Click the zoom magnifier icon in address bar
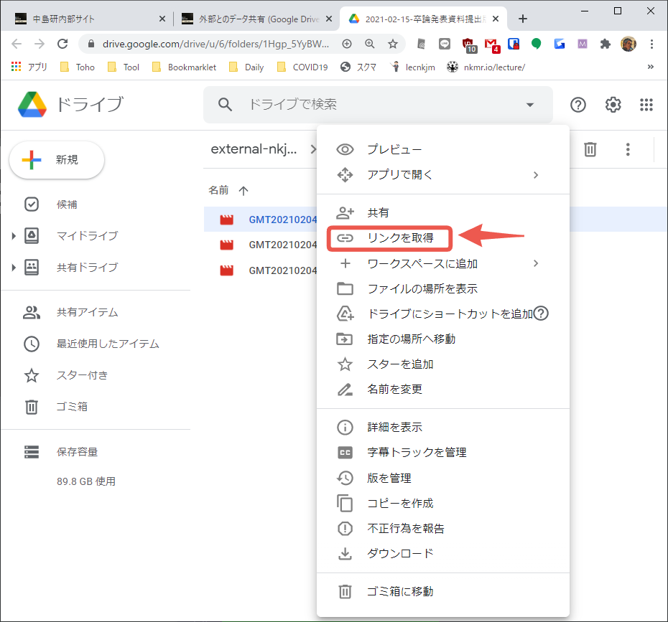This screenshot has height=622, width=668. pos(370,43)
